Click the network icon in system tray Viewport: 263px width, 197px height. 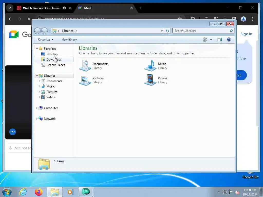[x=224, y=192]
